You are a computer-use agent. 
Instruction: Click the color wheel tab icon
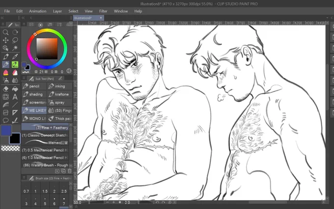(40, 25)
